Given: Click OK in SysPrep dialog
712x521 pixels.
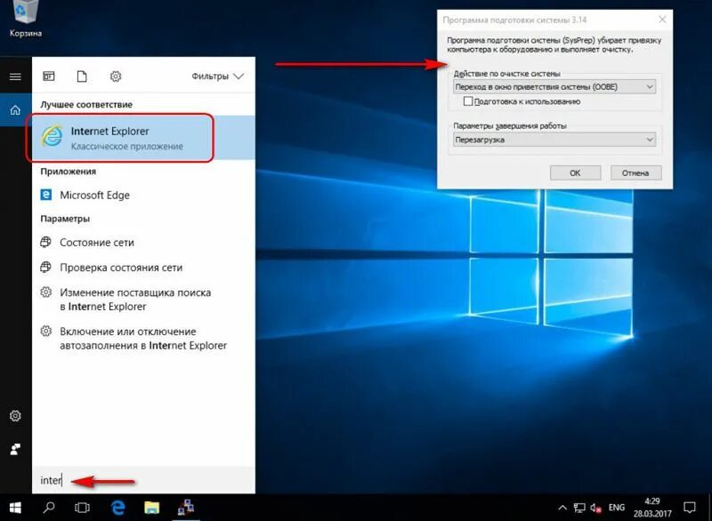Looking at the screenshot, I should coord(575,172).
